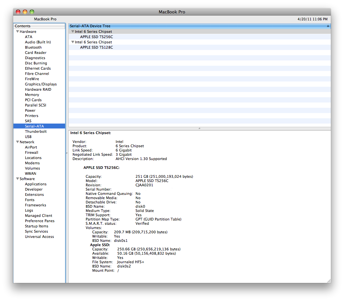The height and width of the screenshot is (301, 344).
Task: Open Sync Services info
Action: pyautogui.click(x=36, y=231)
